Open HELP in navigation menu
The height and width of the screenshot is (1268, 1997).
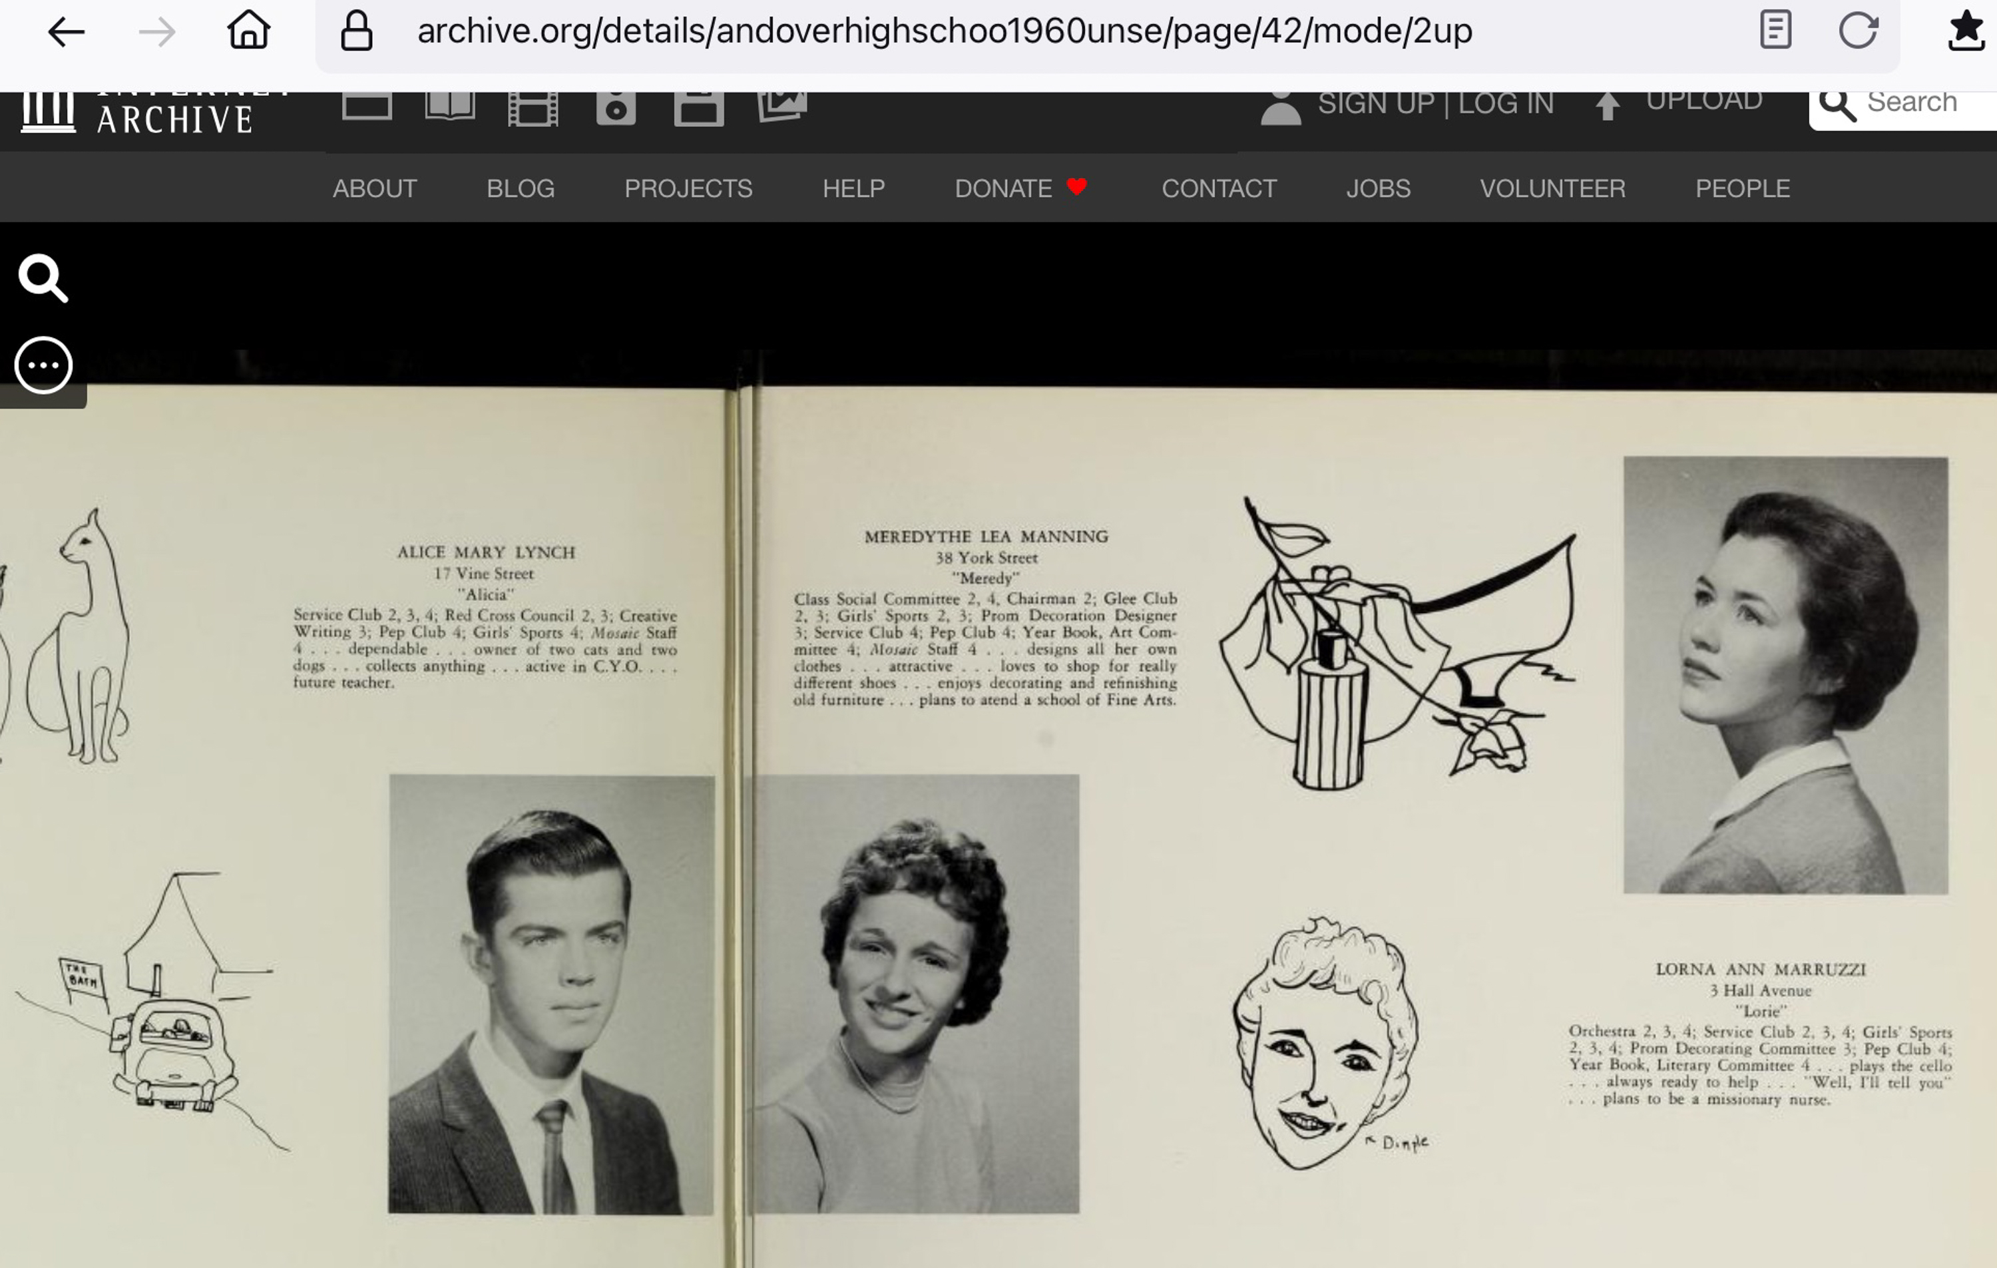tap(853, 189)
